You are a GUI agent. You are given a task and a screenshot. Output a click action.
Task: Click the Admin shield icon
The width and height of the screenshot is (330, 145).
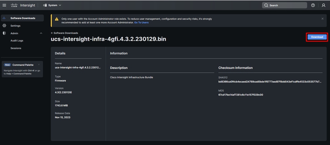pyautogui.click(x=4, y=33)
